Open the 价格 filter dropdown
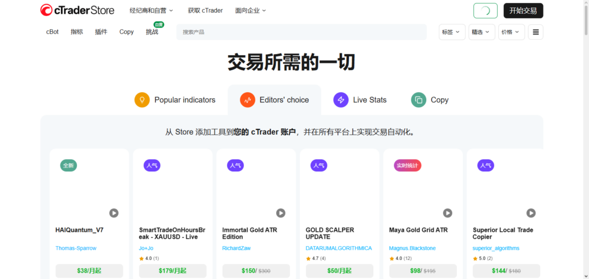Viewport: 589px width, 279px height. click(x=511, y=32)
